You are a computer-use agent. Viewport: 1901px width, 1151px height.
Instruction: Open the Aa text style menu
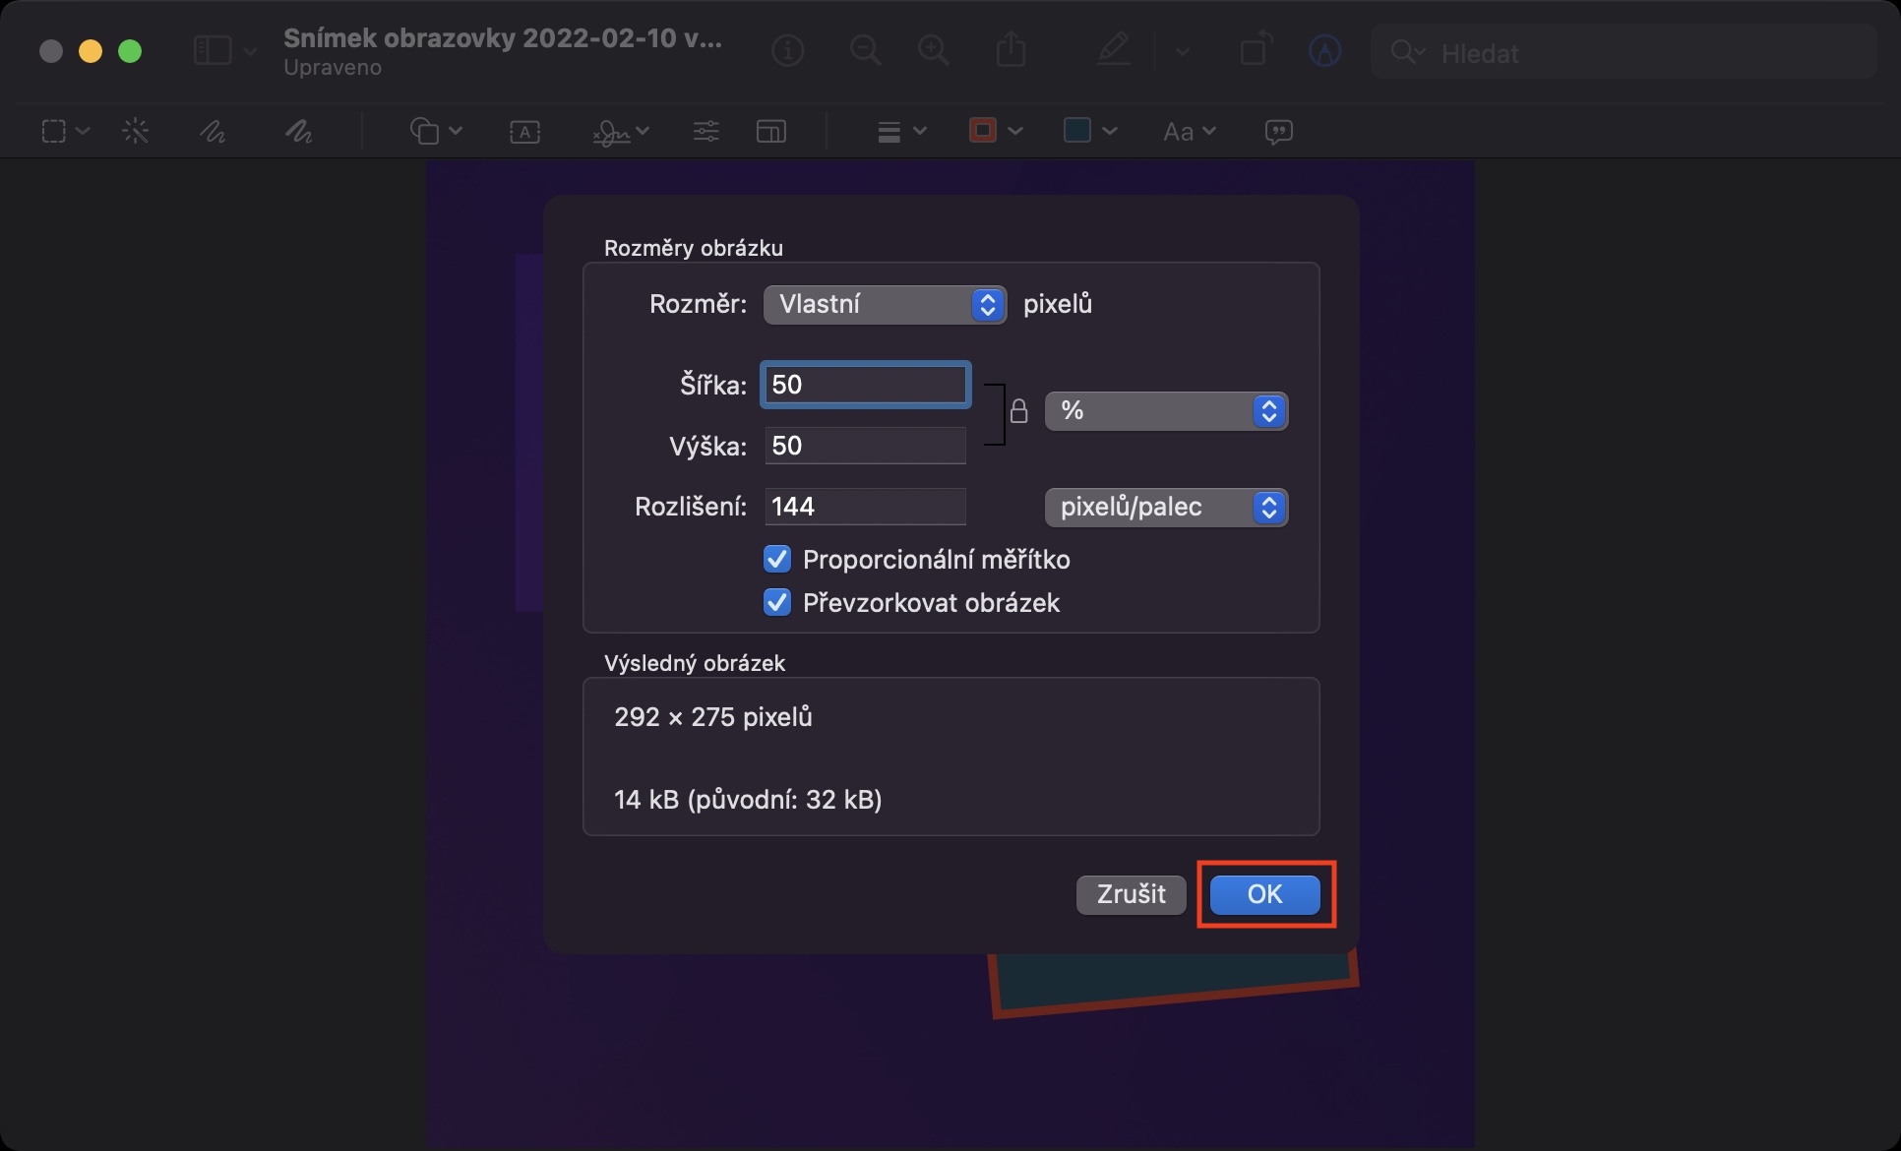(1189, 131)
